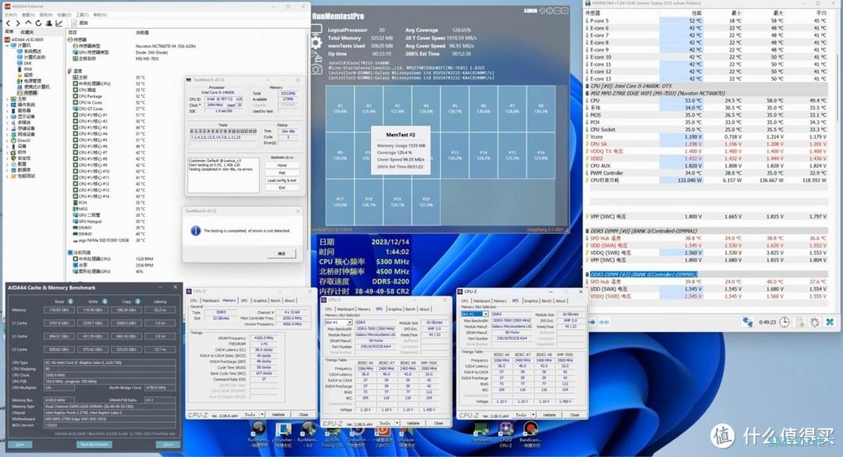Click the info icon next to Copy
The image size is (843, 457).
coord(137,301)
